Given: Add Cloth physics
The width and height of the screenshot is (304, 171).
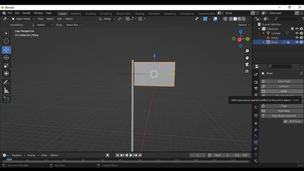Looking at the screenshot, I should (x=282, y=91).
